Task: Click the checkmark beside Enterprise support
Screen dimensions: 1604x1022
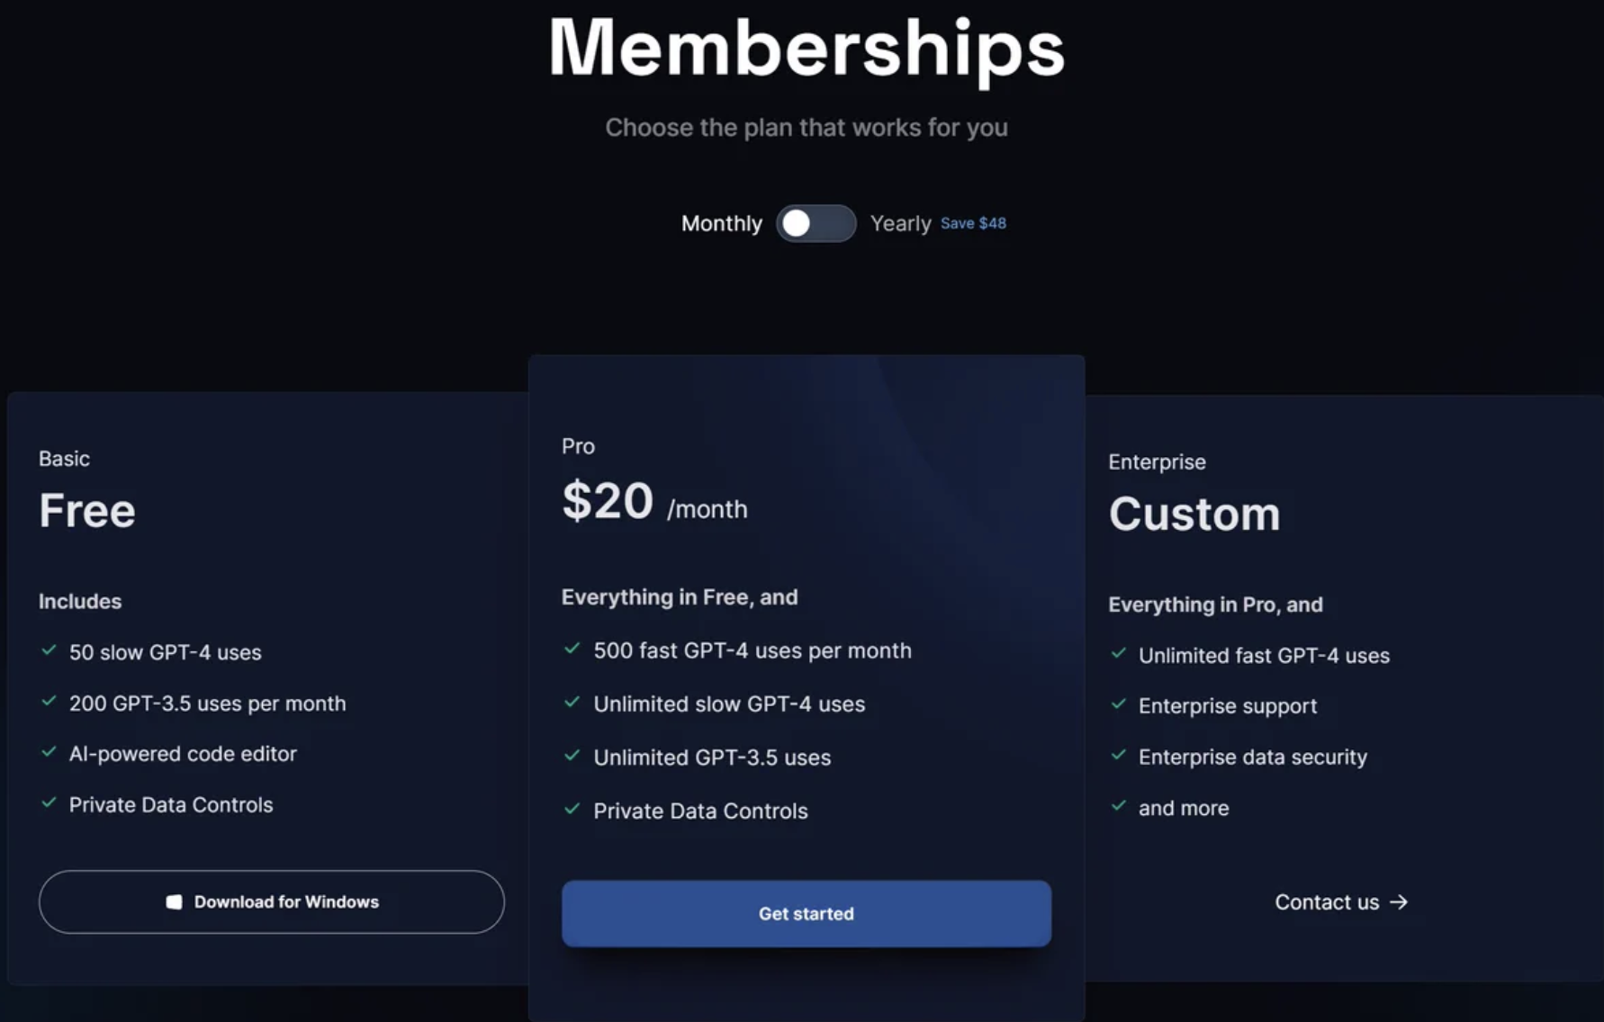Action: pyautogui.click(x=1119, y=704)
